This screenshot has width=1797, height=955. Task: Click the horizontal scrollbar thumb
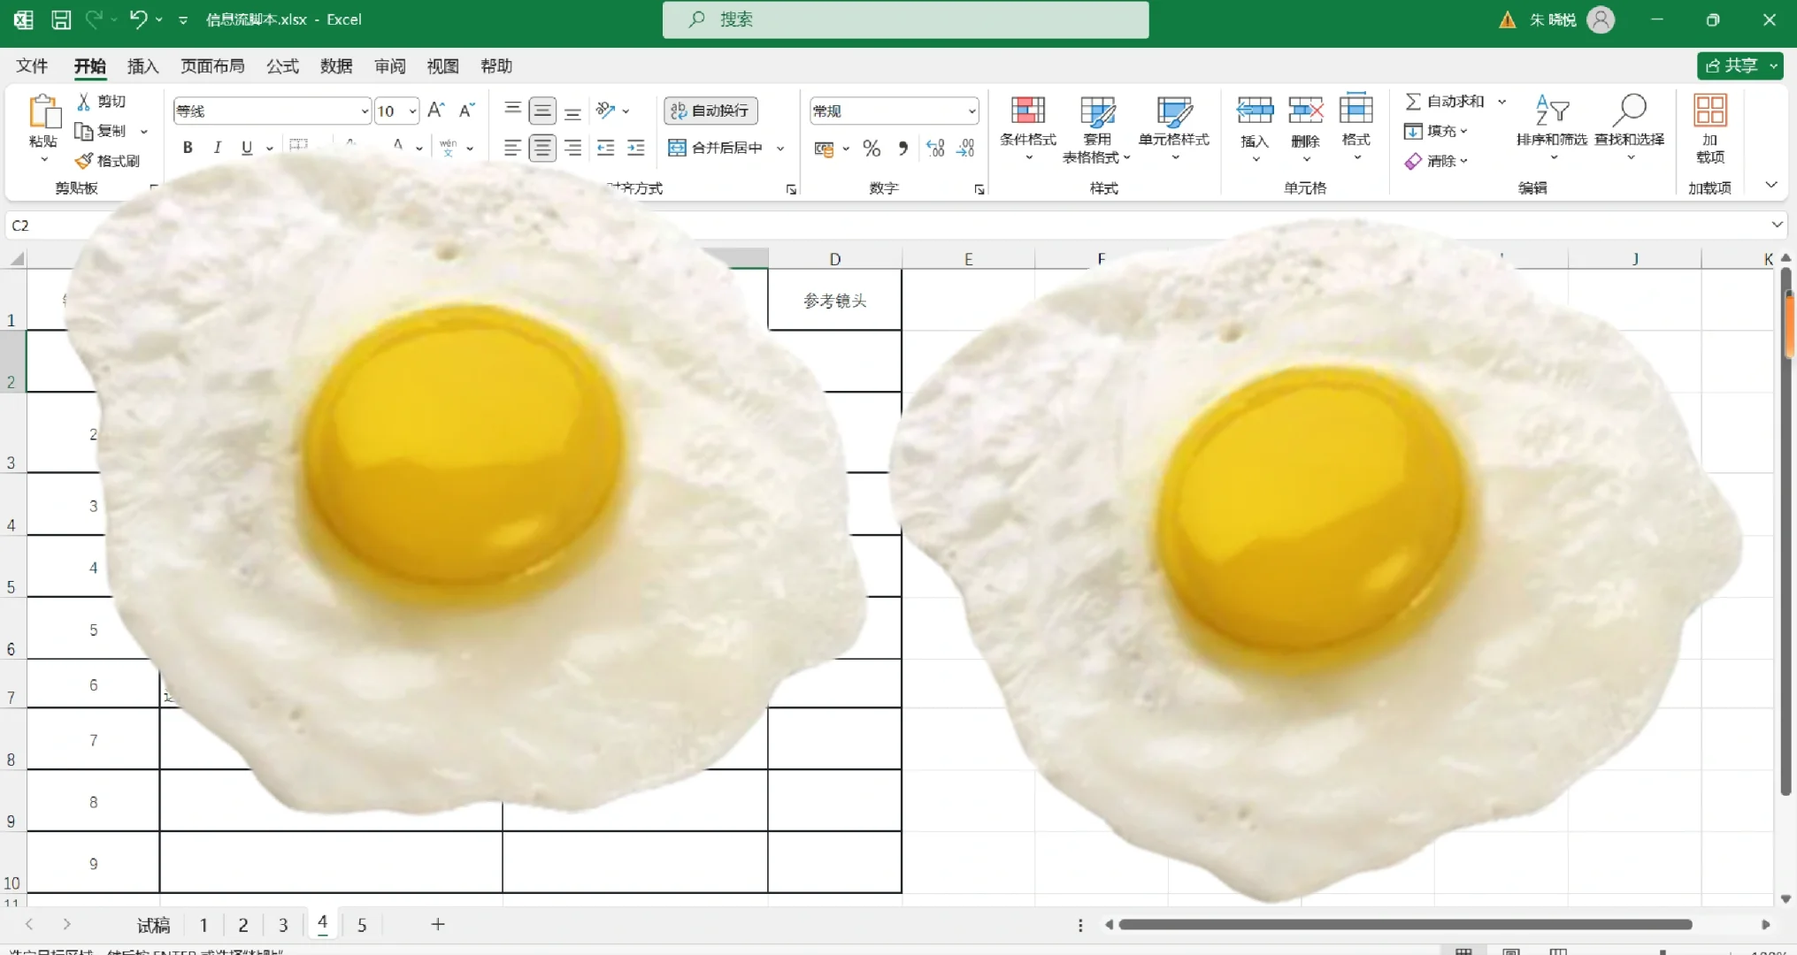(x=1405, y=925)
